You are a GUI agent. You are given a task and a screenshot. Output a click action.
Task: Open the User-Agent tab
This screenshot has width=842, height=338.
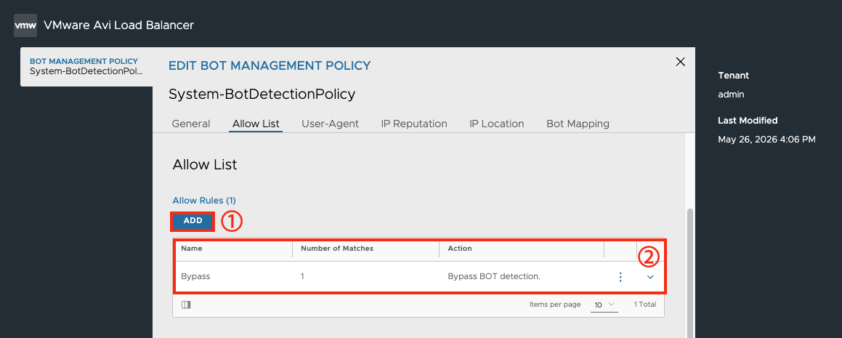330,124
